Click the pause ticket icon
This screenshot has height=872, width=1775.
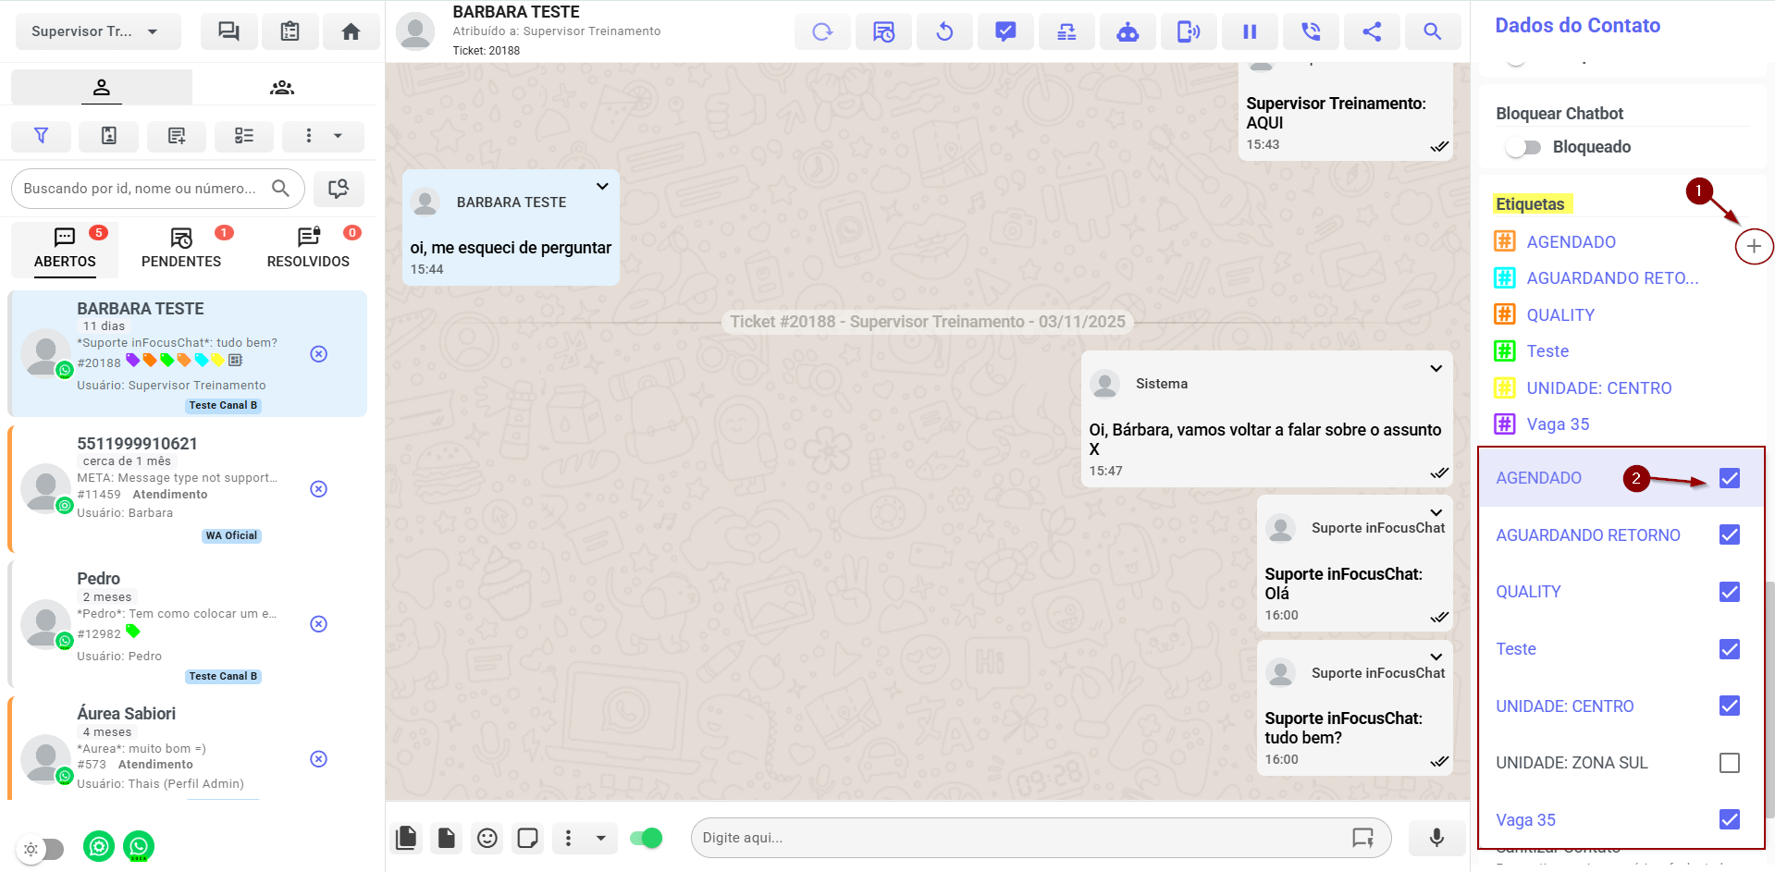tap(1250, 31)
